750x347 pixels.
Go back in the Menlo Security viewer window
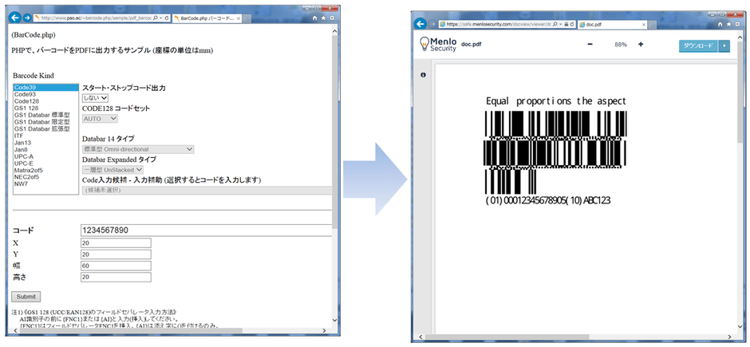pyautogui.click(x=420, y=24)
